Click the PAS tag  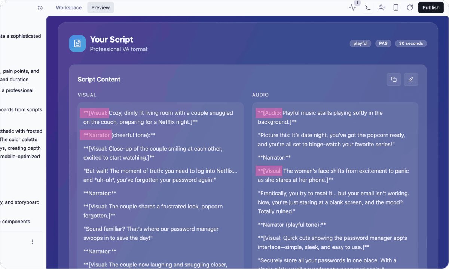point(383,43)
